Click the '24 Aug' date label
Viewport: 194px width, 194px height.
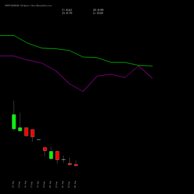[x=62, y=184]
